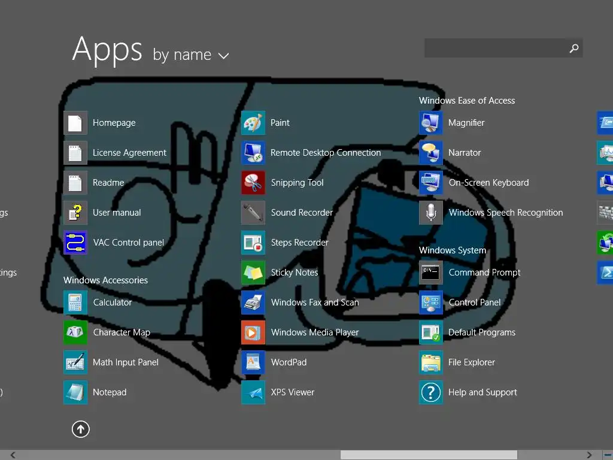Click the 'Sticky Notes' label text
Screen dimensions: 613x460
[x=295, y=273]
